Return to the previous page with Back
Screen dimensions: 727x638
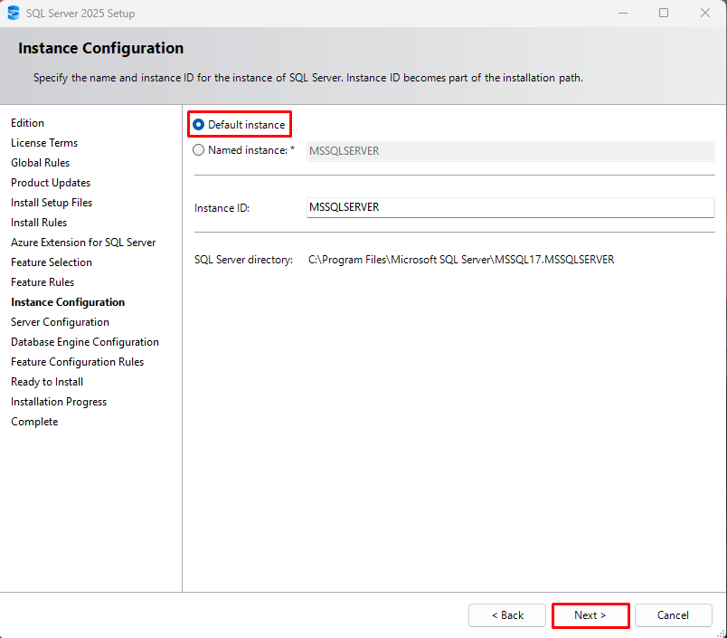tap(507, 615)
